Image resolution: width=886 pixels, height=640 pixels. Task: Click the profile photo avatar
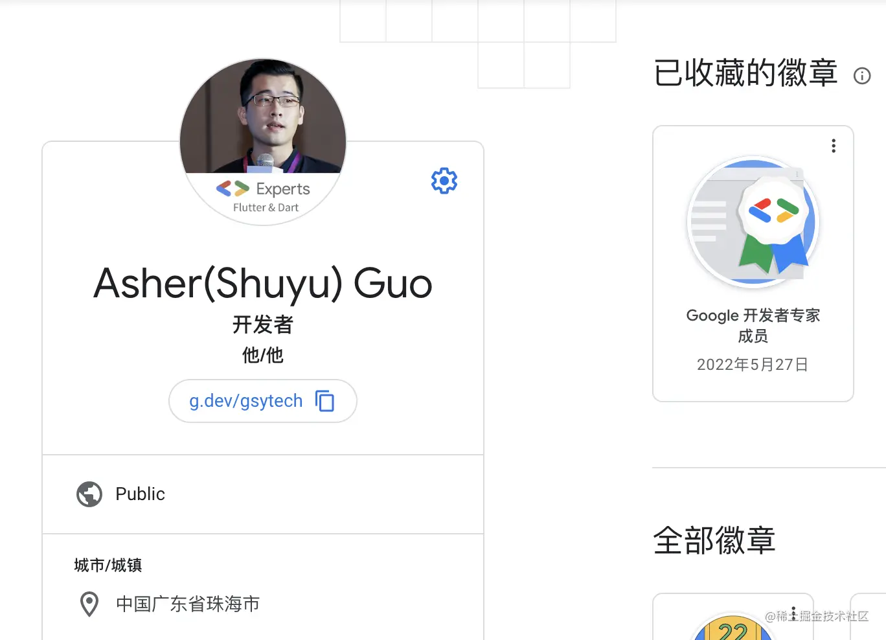coord(263,117)
